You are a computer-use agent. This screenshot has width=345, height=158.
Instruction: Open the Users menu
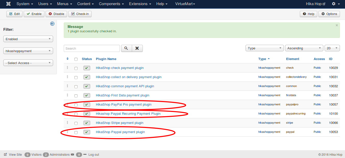point(45,4)
